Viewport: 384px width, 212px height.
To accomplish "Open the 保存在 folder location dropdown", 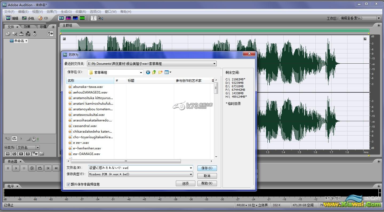I will (141, 72).
